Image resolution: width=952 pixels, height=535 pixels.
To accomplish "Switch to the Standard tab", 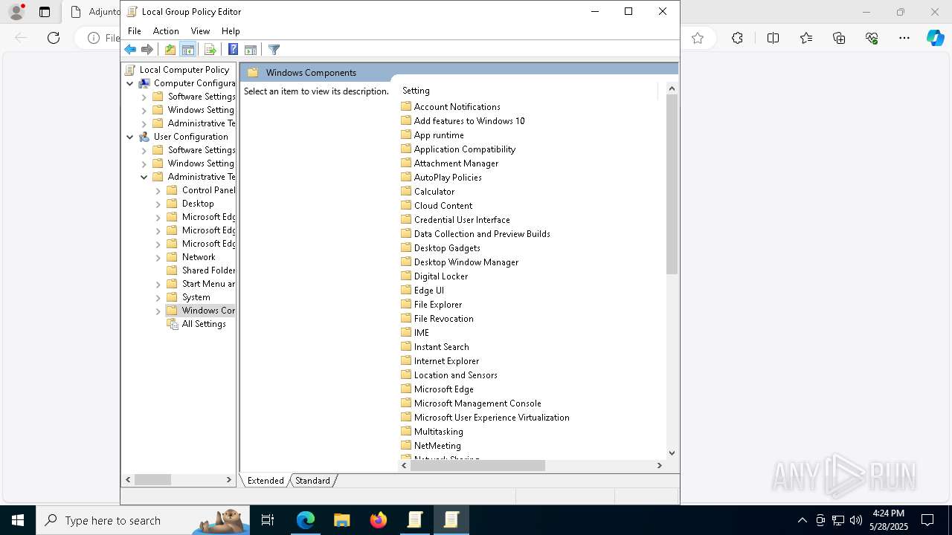I will pos(312,481).
